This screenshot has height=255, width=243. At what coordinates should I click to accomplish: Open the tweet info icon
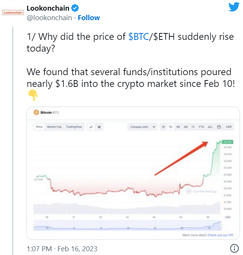(x=233, y=249)
